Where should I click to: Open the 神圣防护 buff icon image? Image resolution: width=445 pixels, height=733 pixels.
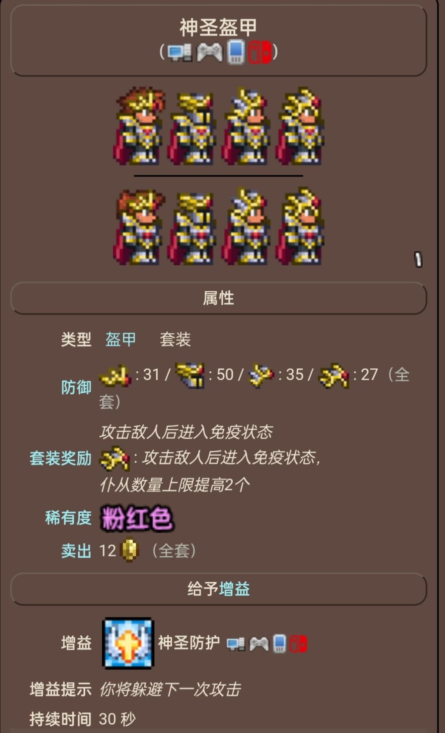click(x=128, y=643)
